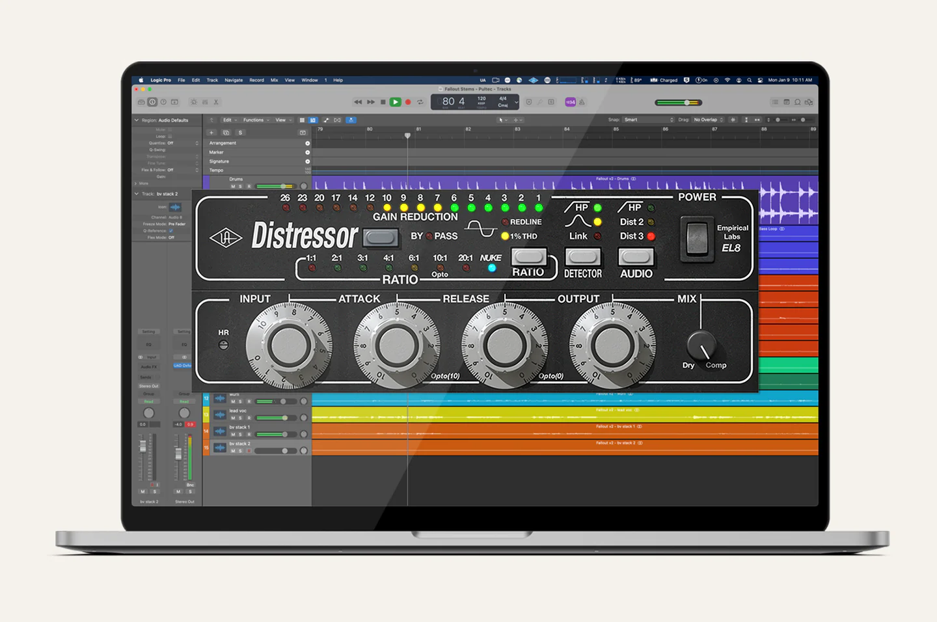Viewport: 937px width, 622px height.
Task: Open the Mixer sliders icon in toolbar
Action: [205, 102]
